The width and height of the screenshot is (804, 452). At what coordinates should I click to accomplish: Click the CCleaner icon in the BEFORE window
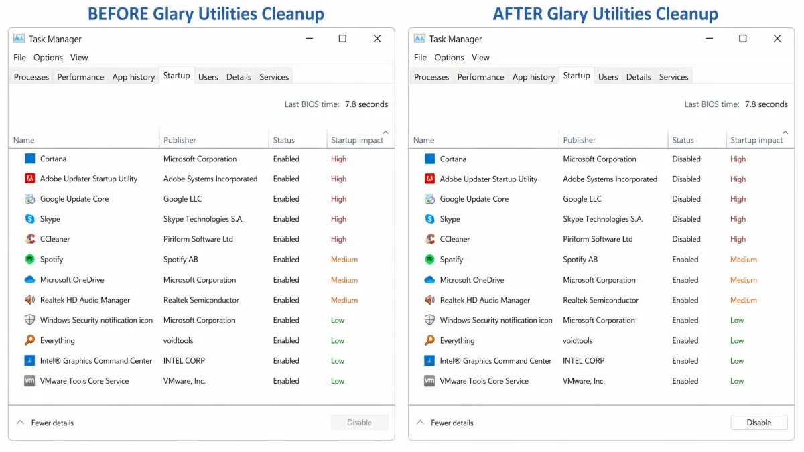click(29, 239)
